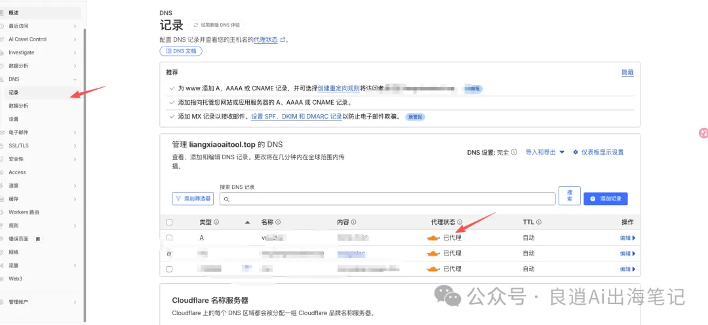Click the info icon beside 内容 column header
708x325 pixels.
click(353, 222)
